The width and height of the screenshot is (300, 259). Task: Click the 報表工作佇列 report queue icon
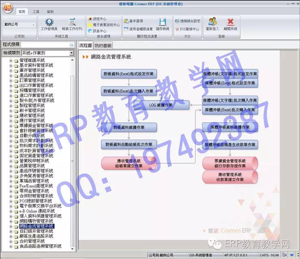tap(72, 24)
